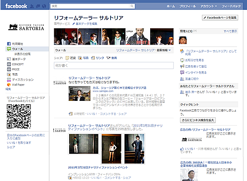Open the アカウント dropdown menu
The height and width of the screenshot is (181, 247).
[x=208, y=6]
